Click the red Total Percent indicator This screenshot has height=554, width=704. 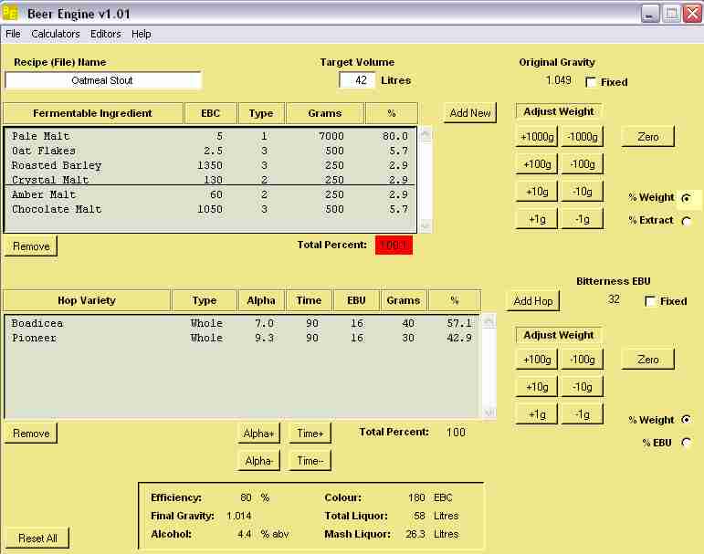click(x=394, y=246)
